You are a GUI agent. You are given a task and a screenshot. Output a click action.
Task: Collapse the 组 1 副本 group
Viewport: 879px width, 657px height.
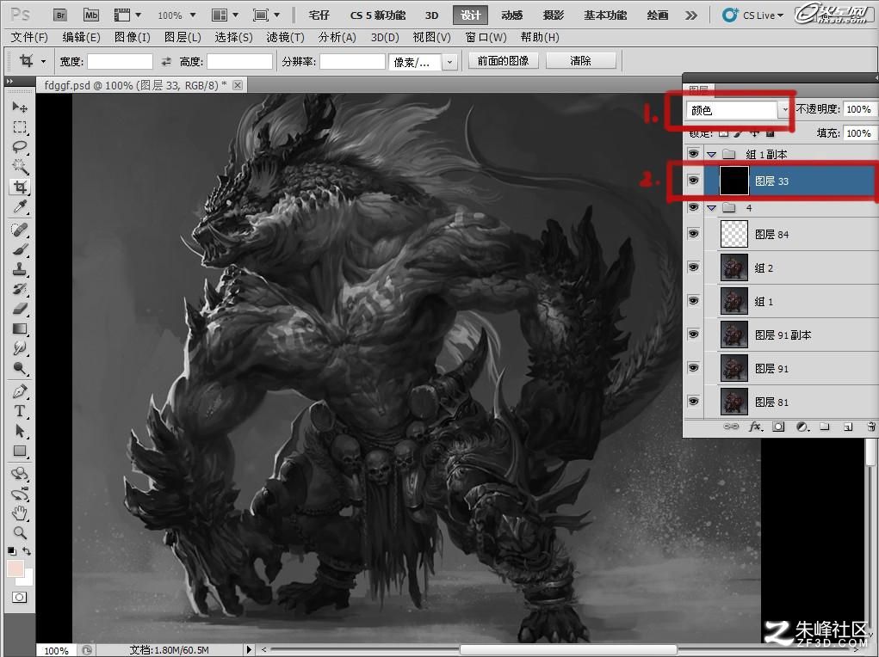point(712,154)
